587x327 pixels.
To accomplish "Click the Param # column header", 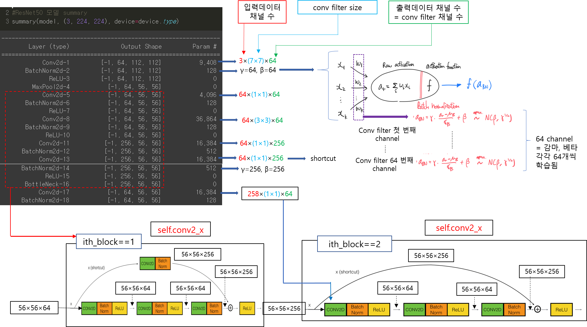I will point(204,46).
